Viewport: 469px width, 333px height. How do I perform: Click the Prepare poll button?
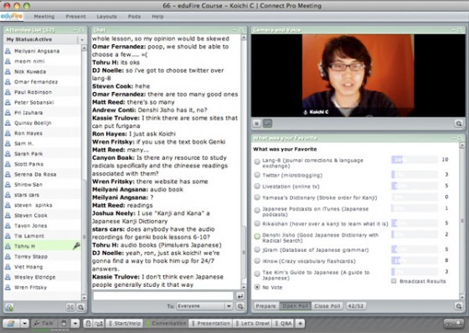265,305
